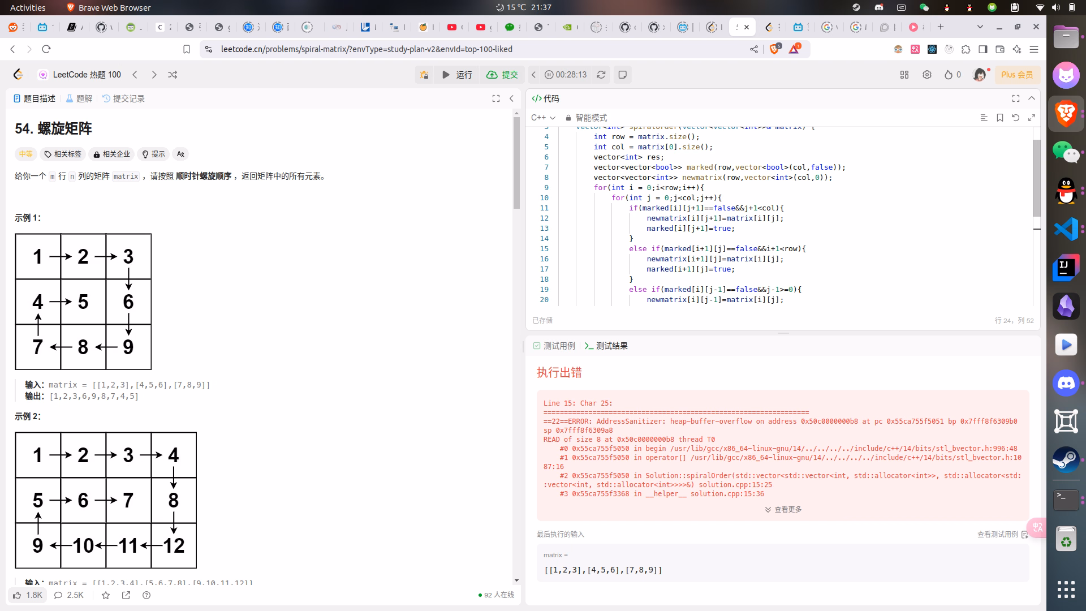Expand the editor to fullscreen
Screen dimensions: 1086x611
pyautogui.click(x=1031, y=118)
